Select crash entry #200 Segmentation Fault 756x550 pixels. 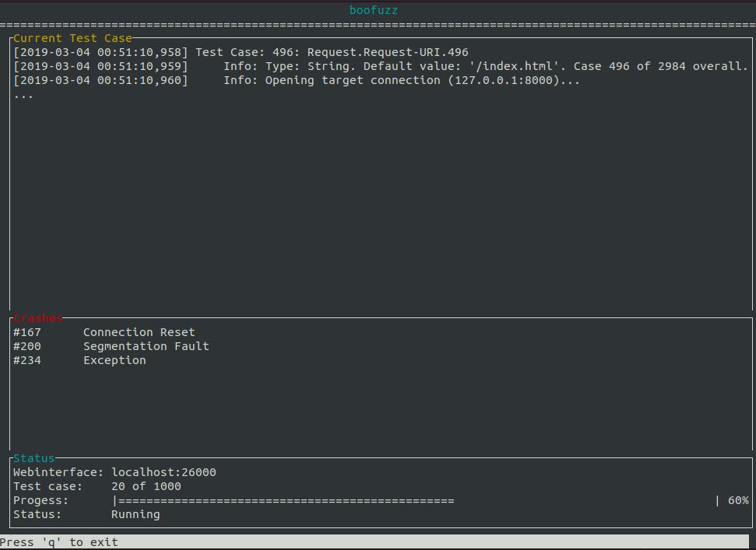pos(111,346)
